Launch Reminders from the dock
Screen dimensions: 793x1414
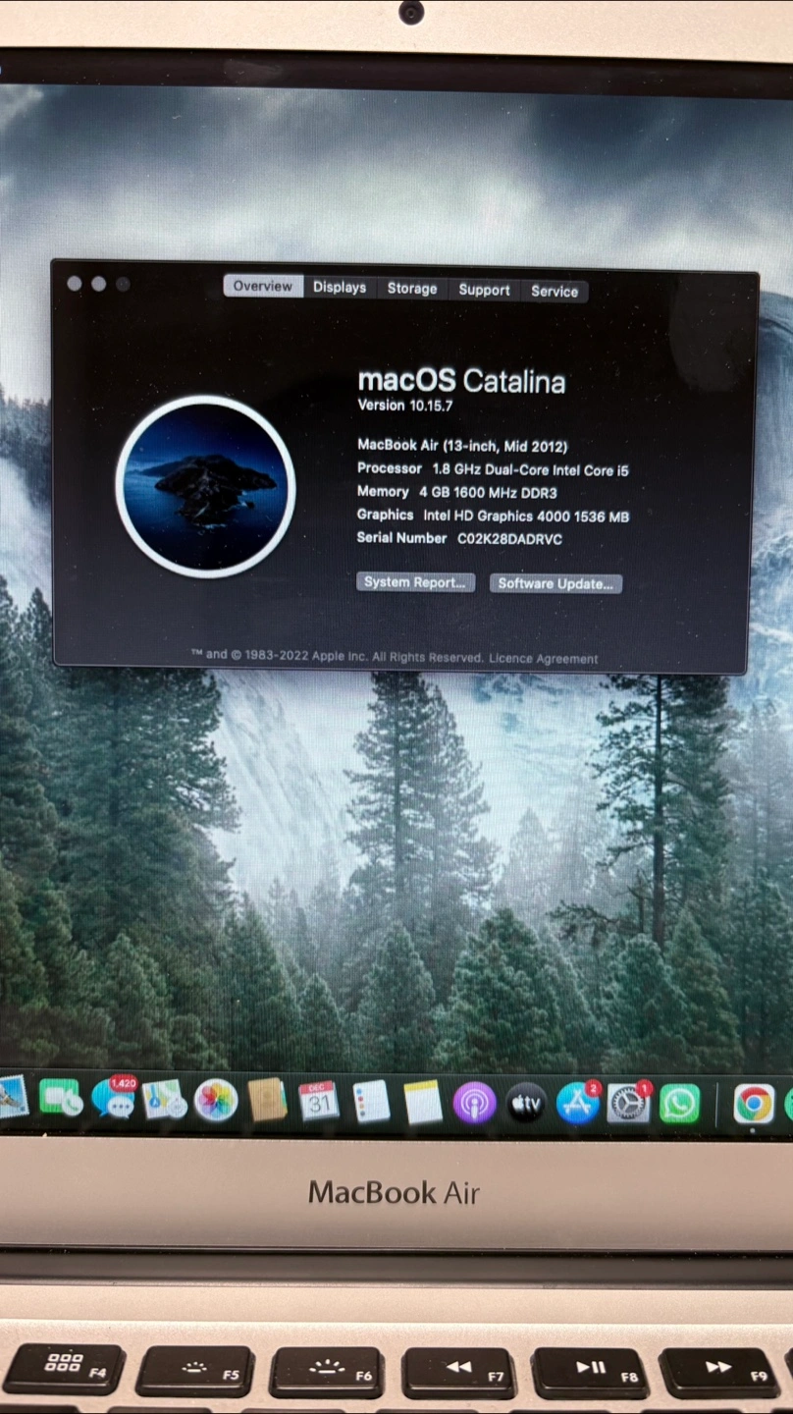click(x=371, y=1102)
